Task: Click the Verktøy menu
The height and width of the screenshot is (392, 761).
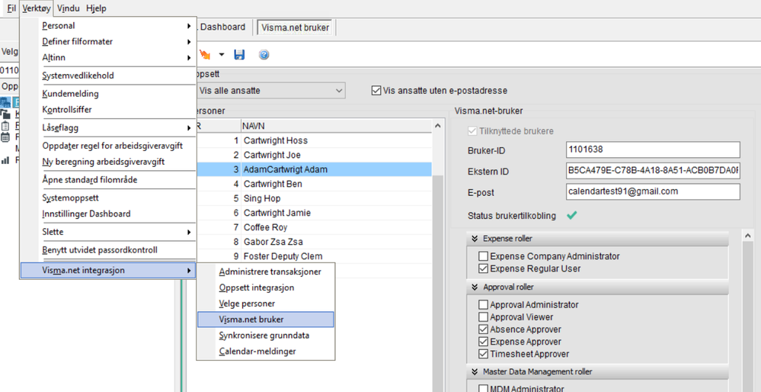Action: tap(37, 8)
